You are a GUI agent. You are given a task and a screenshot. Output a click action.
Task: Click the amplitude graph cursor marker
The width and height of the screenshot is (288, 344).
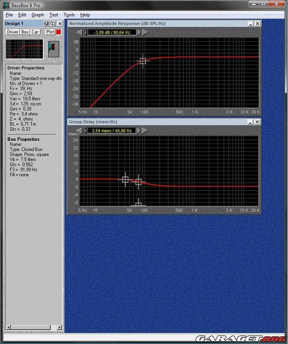[143, 61]
